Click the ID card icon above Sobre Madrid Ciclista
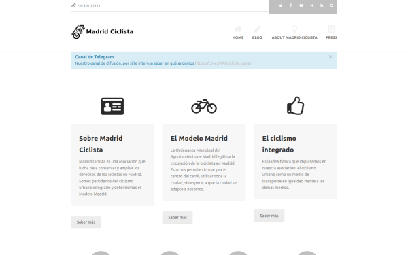This screenshot has height=255, width=408. [x=112, y=106]
